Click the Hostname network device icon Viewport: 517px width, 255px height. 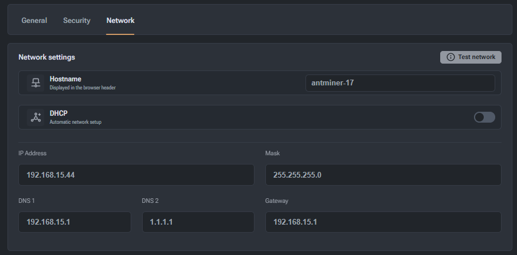click(36, 83)
